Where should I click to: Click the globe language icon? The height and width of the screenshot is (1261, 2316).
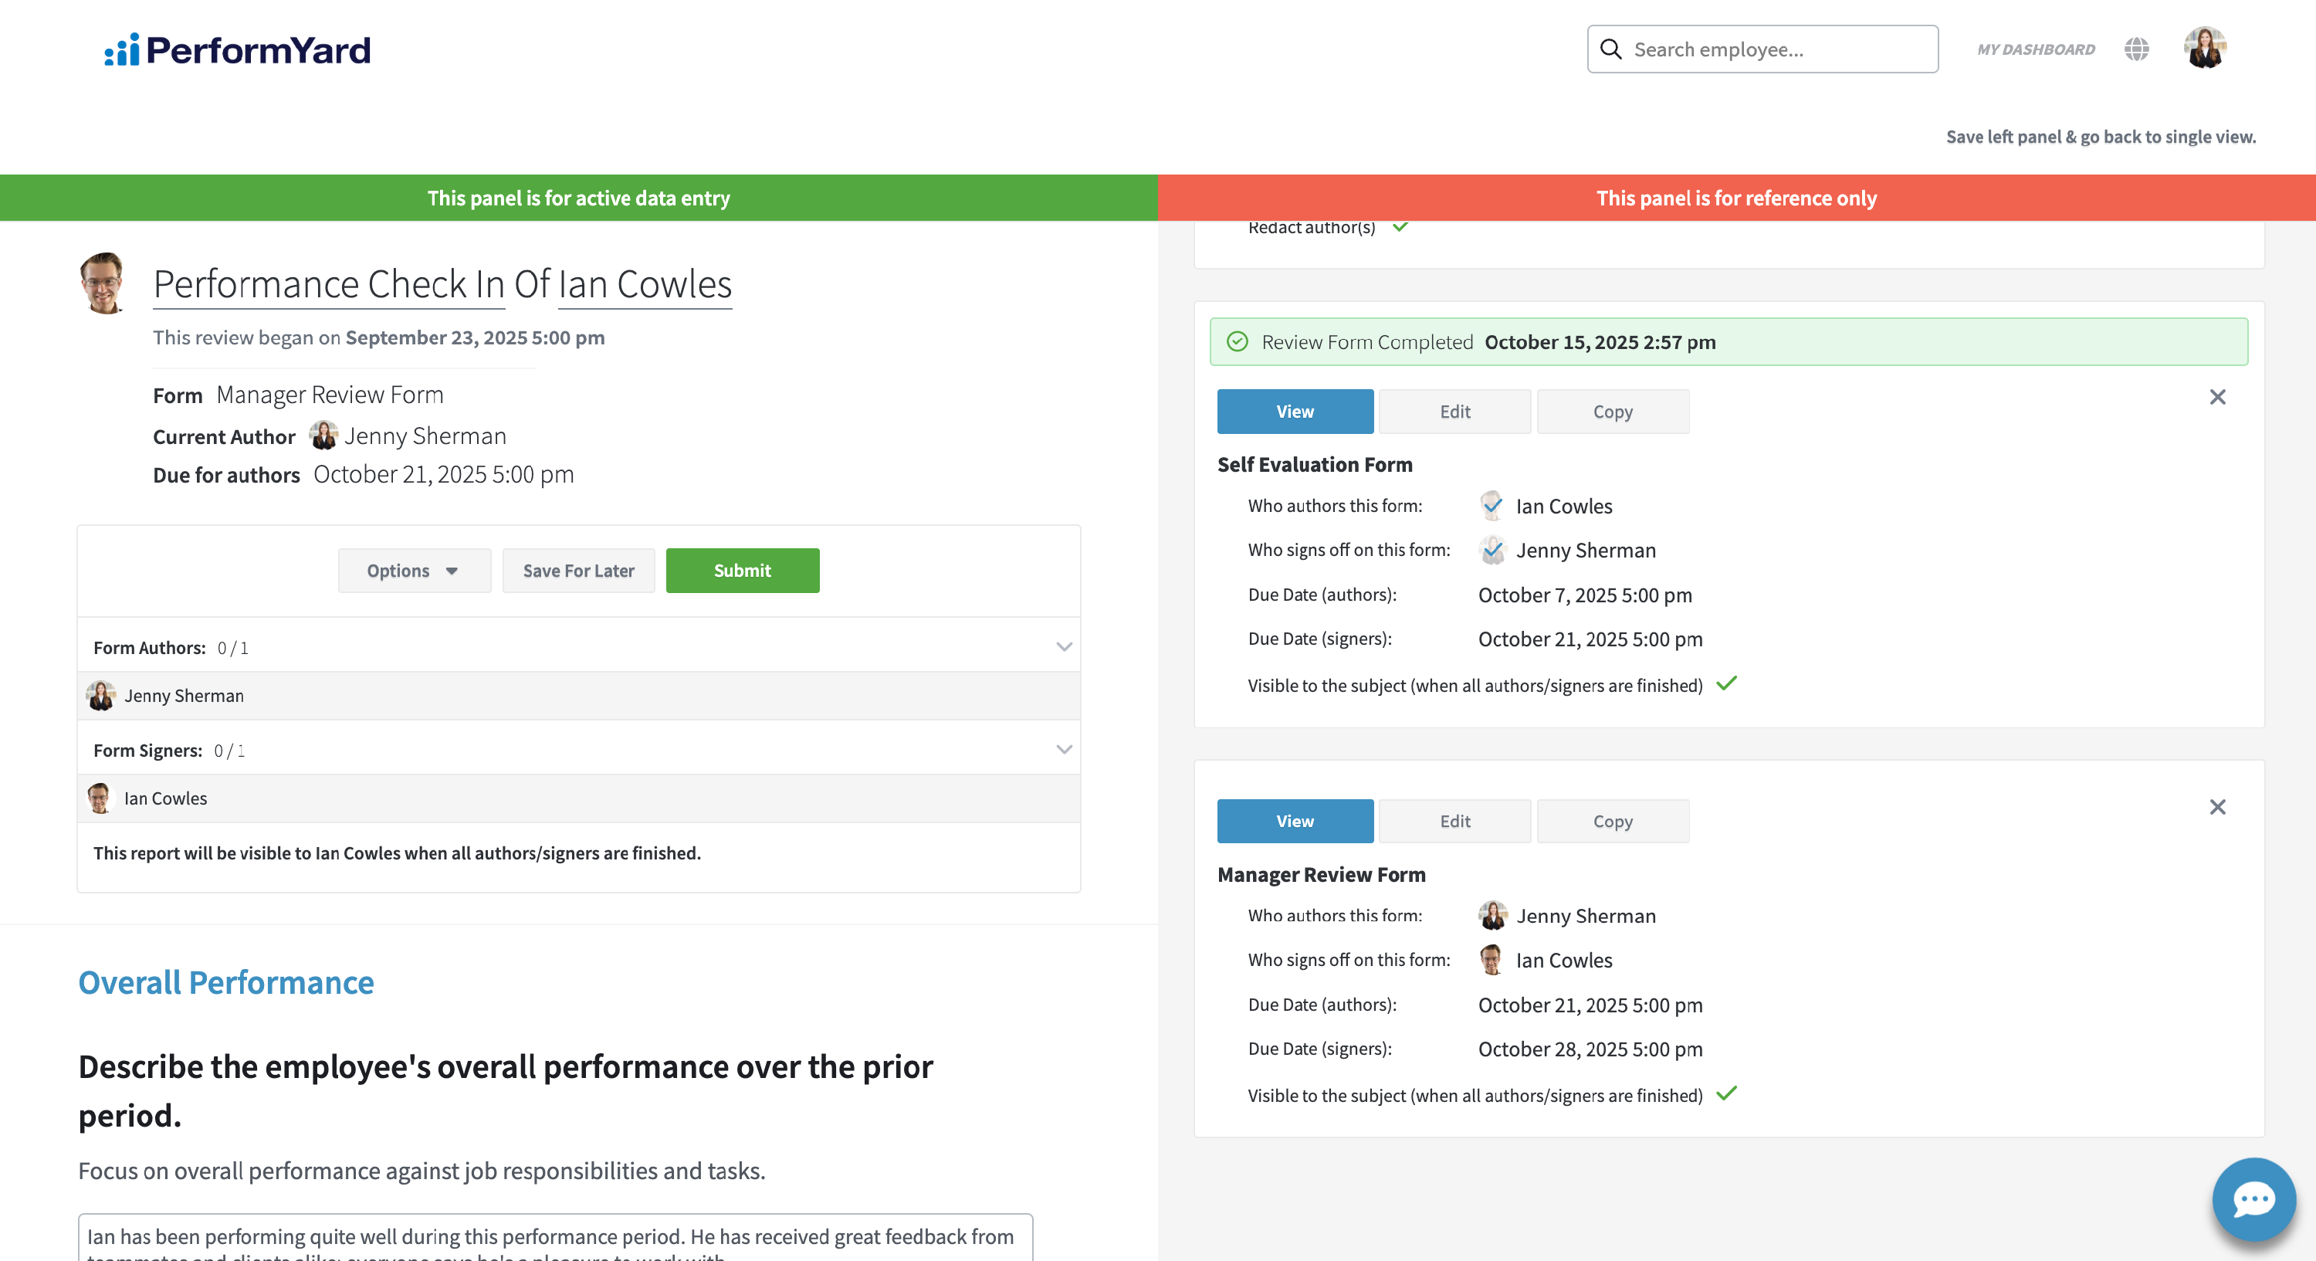pos(2136,49)
